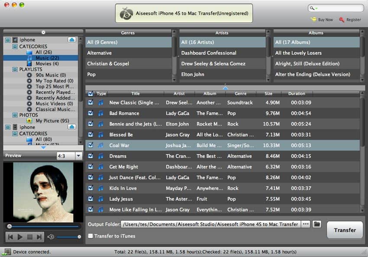
Task: Uncheck the Kids In Love checkbox
Action: coord(90,188)
